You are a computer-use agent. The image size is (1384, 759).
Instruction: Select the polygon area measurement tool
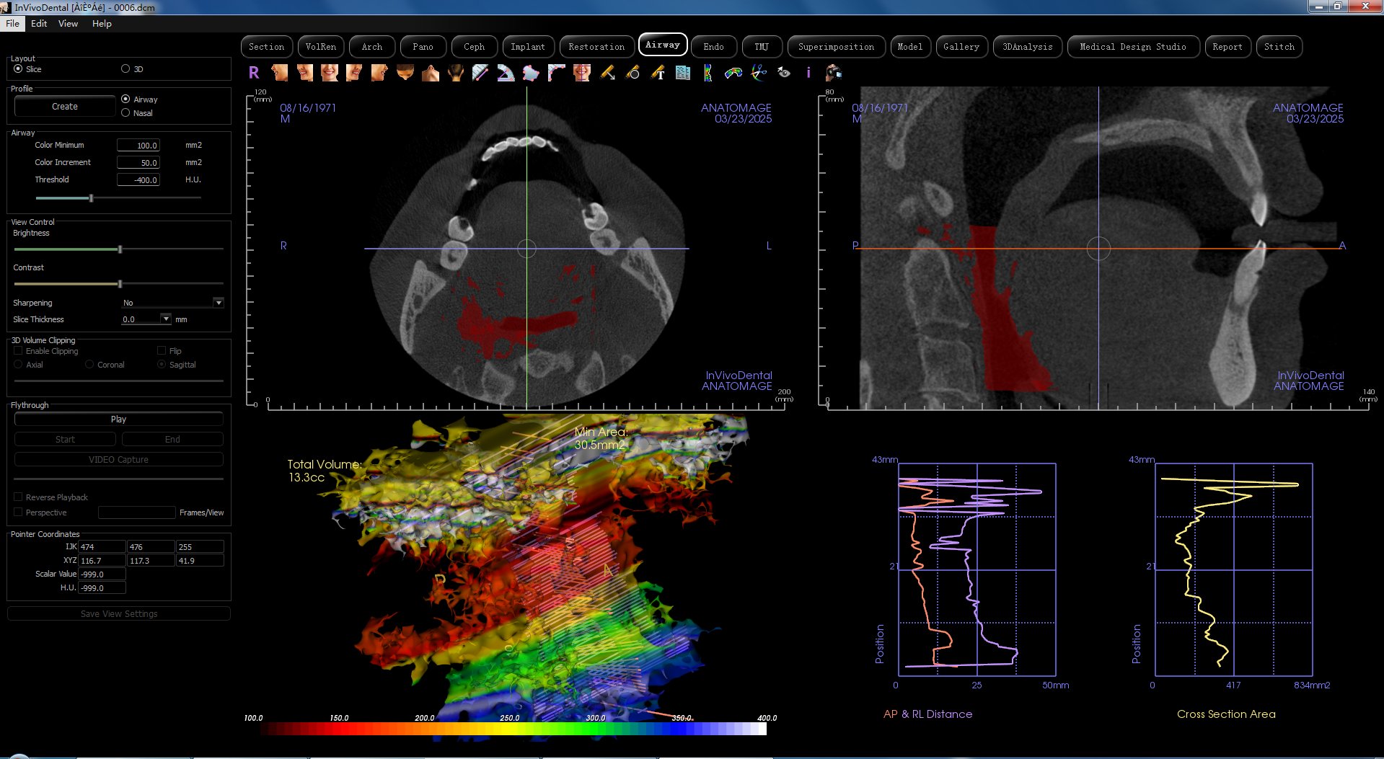click(531, 73)
